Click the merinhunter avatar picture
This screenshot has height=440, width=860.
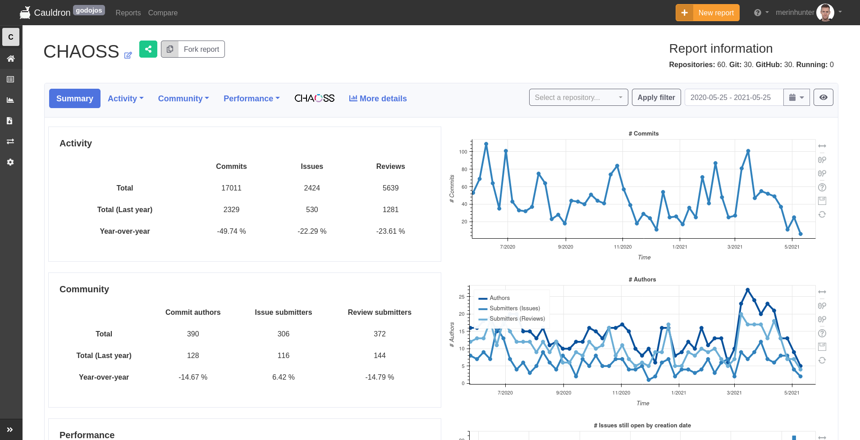[x=825, y=13]
